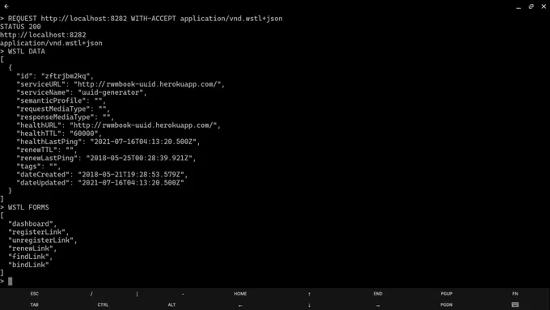Tap the PGDN extra key
The height and width of the screenshot is (310, 550).
pyautogui.click(x=446, y=304)
